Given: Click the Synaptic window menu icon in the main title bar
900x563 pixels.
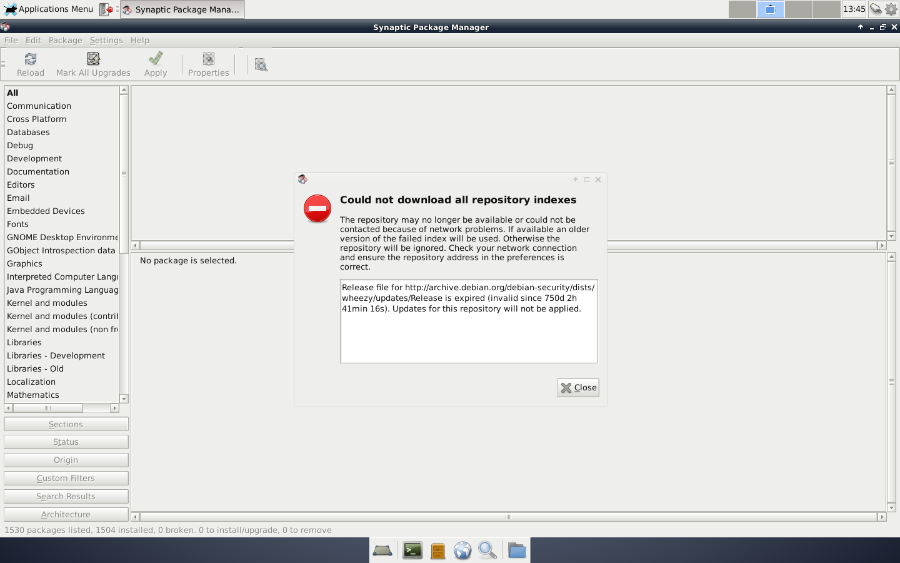Looking at the screenshot, I should pos(5,27).
